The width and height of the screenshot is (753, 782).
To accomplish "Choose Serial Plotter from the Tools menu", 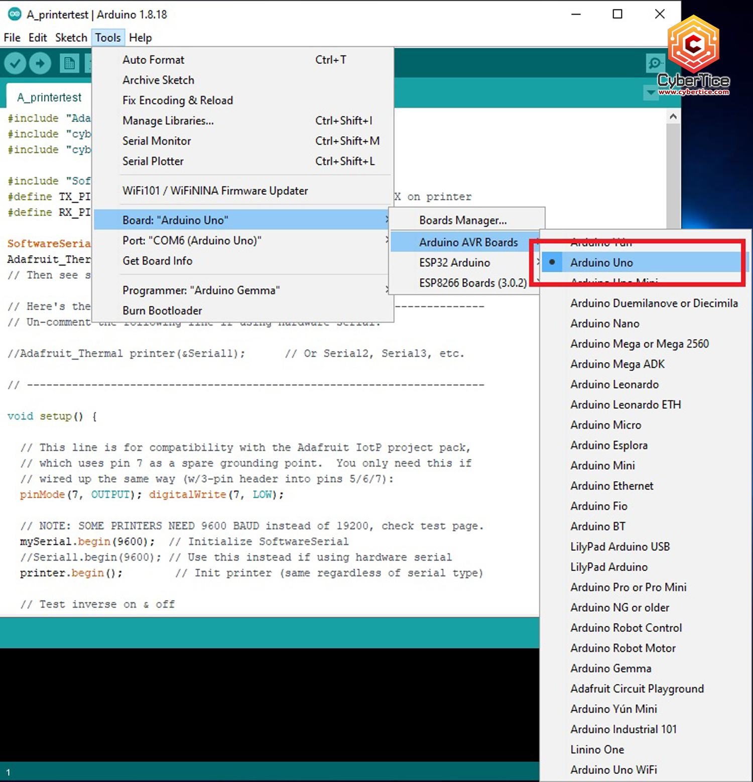I will pos(153,161).
